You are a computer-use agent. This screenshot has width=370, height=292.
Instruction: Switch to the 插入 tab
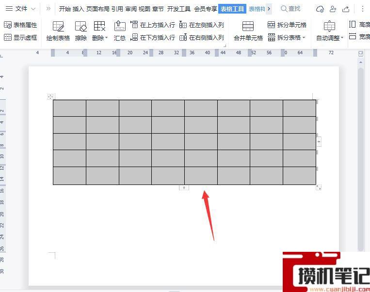(79, 9)
